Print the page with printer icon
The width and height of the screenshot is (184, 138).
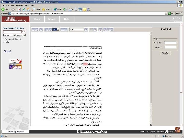click(x=76, y=9)
